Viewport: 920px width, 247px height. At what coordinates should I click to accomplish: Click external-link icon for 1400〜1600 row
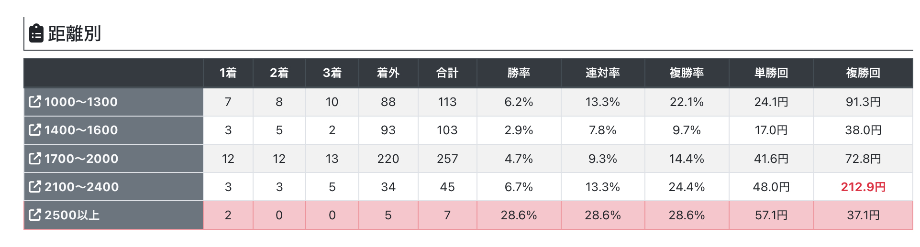coord(35,129)
